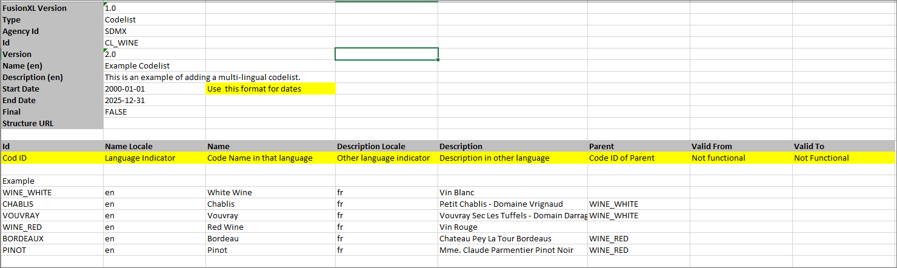Click the yellow "Not Functional" cell under Valid To
Viewport: 897px width, 268px height.
[844, 158]
